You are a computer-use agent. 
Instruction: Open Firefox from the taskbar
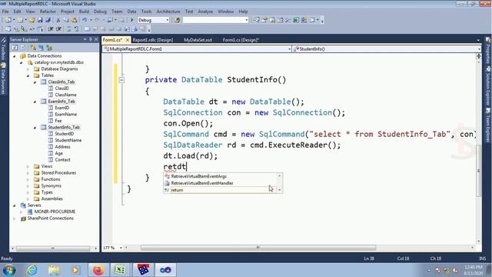[x=98, y=270]
